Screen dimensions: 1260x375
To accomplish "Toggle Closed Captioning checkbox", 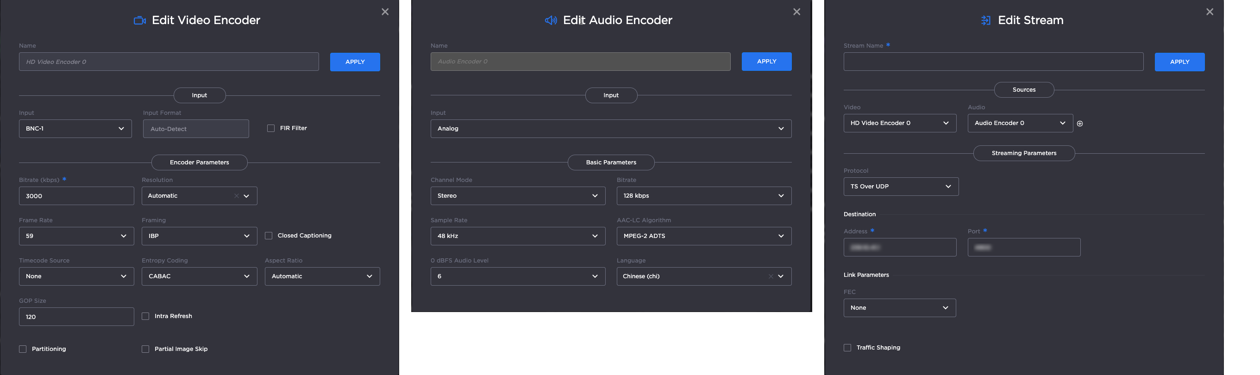I will (x=269, y=236).
